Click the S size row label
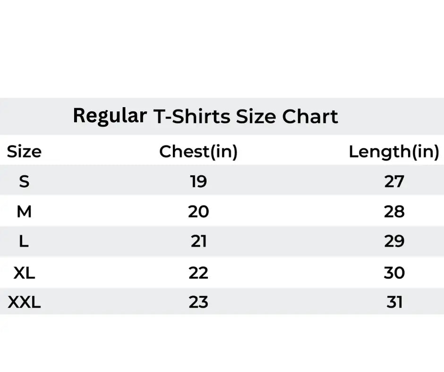This screenshot has width=444, height=372. [x=24, y=181]
